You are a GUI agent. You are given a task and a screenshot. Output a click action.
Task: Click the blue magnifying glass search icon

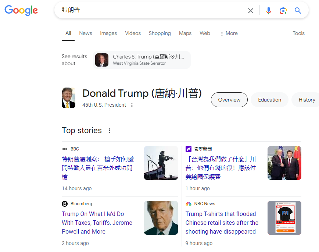pos(298,11)
